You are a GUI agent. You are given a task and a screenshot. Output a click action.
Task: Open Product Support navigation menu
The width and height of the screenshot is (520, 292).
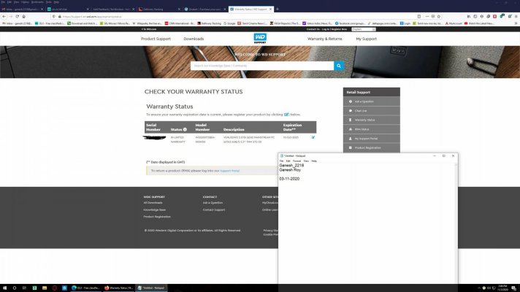click(x=156, y=39)
